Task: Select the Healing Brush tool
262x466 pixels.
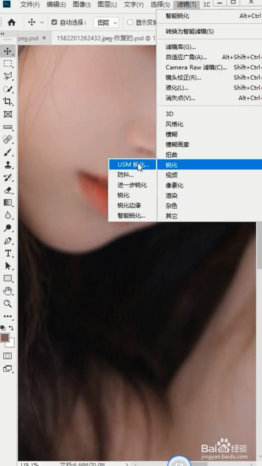Action: point(8,139)
